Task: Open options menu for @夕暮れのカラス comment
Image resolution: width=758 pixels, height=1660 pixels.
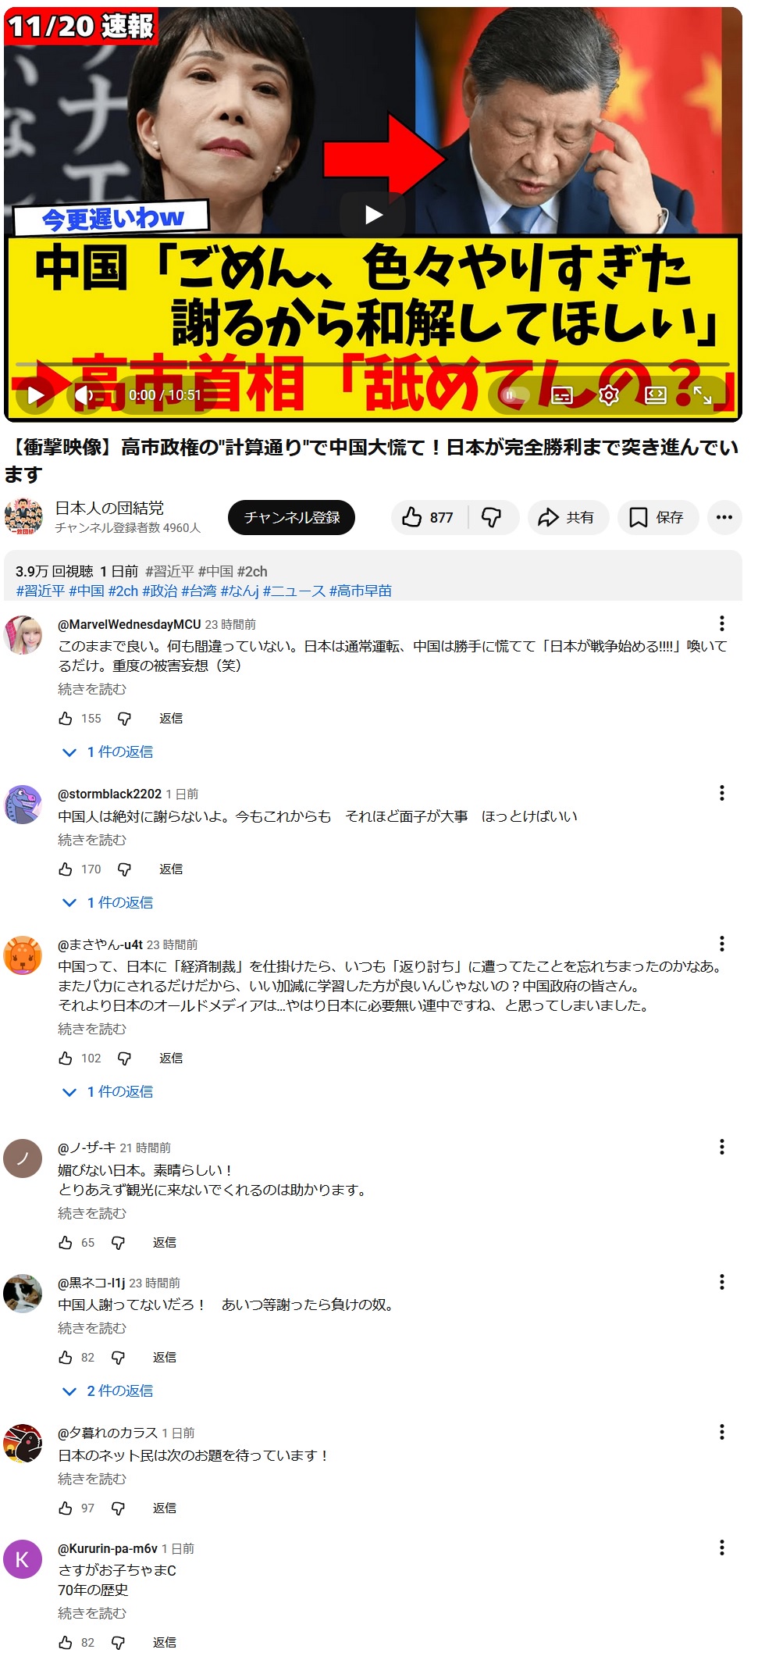Action: pos(722,1432)
